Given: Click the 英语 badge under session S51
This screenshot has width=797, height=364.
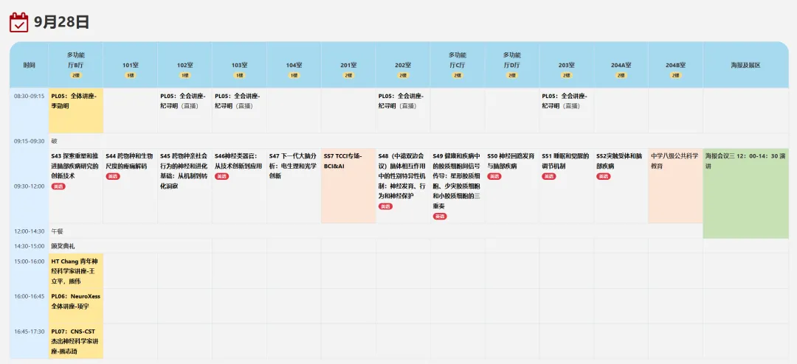Looking at the screenshot, I should point(549,177).
